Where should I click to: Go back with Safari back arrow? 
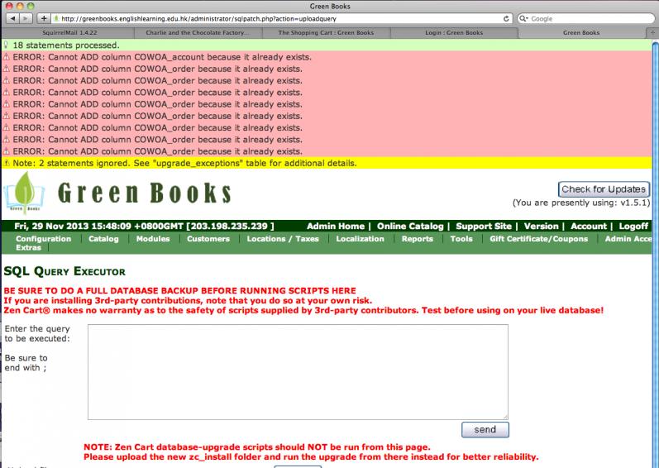coord(13,18)
